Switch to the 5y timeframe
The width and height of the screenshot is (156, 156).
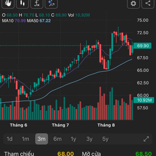pos(105,139)
